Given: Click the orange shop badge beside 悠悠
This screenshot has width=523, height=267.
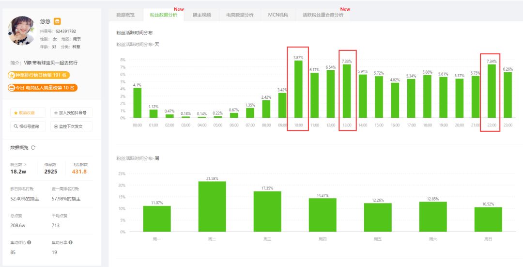Looking at the screenshot, I should [x=57, y=21].
